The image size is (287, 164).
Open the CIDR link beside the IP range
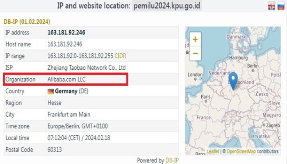[121, 55]
